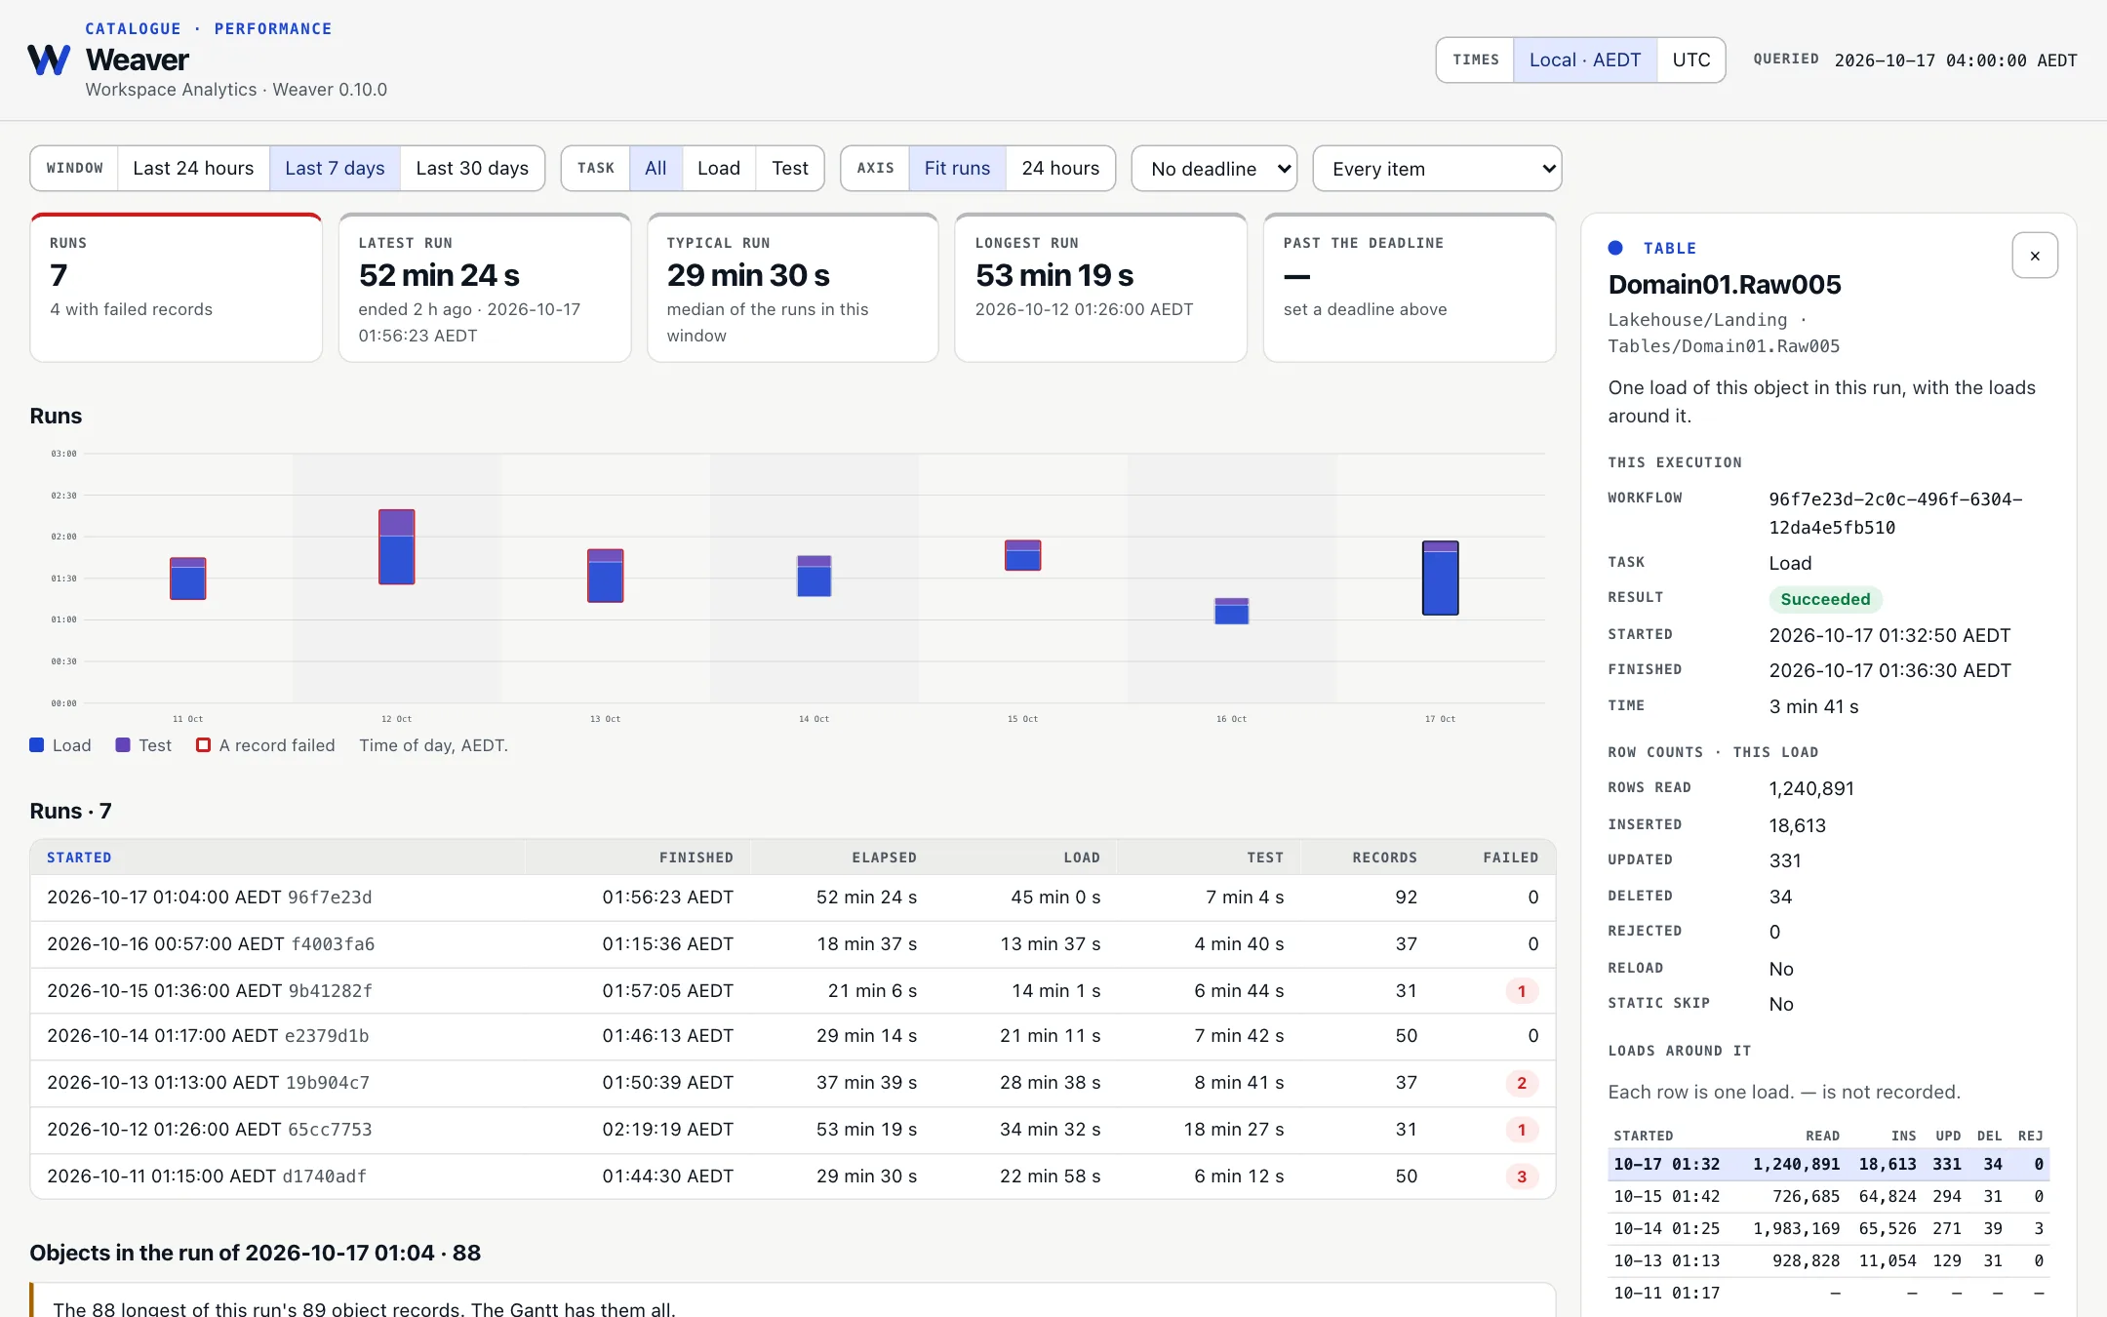2107x1317 pixels.
Task: Choose Fit runs axis mode
Action: click(x=957, y=168)
